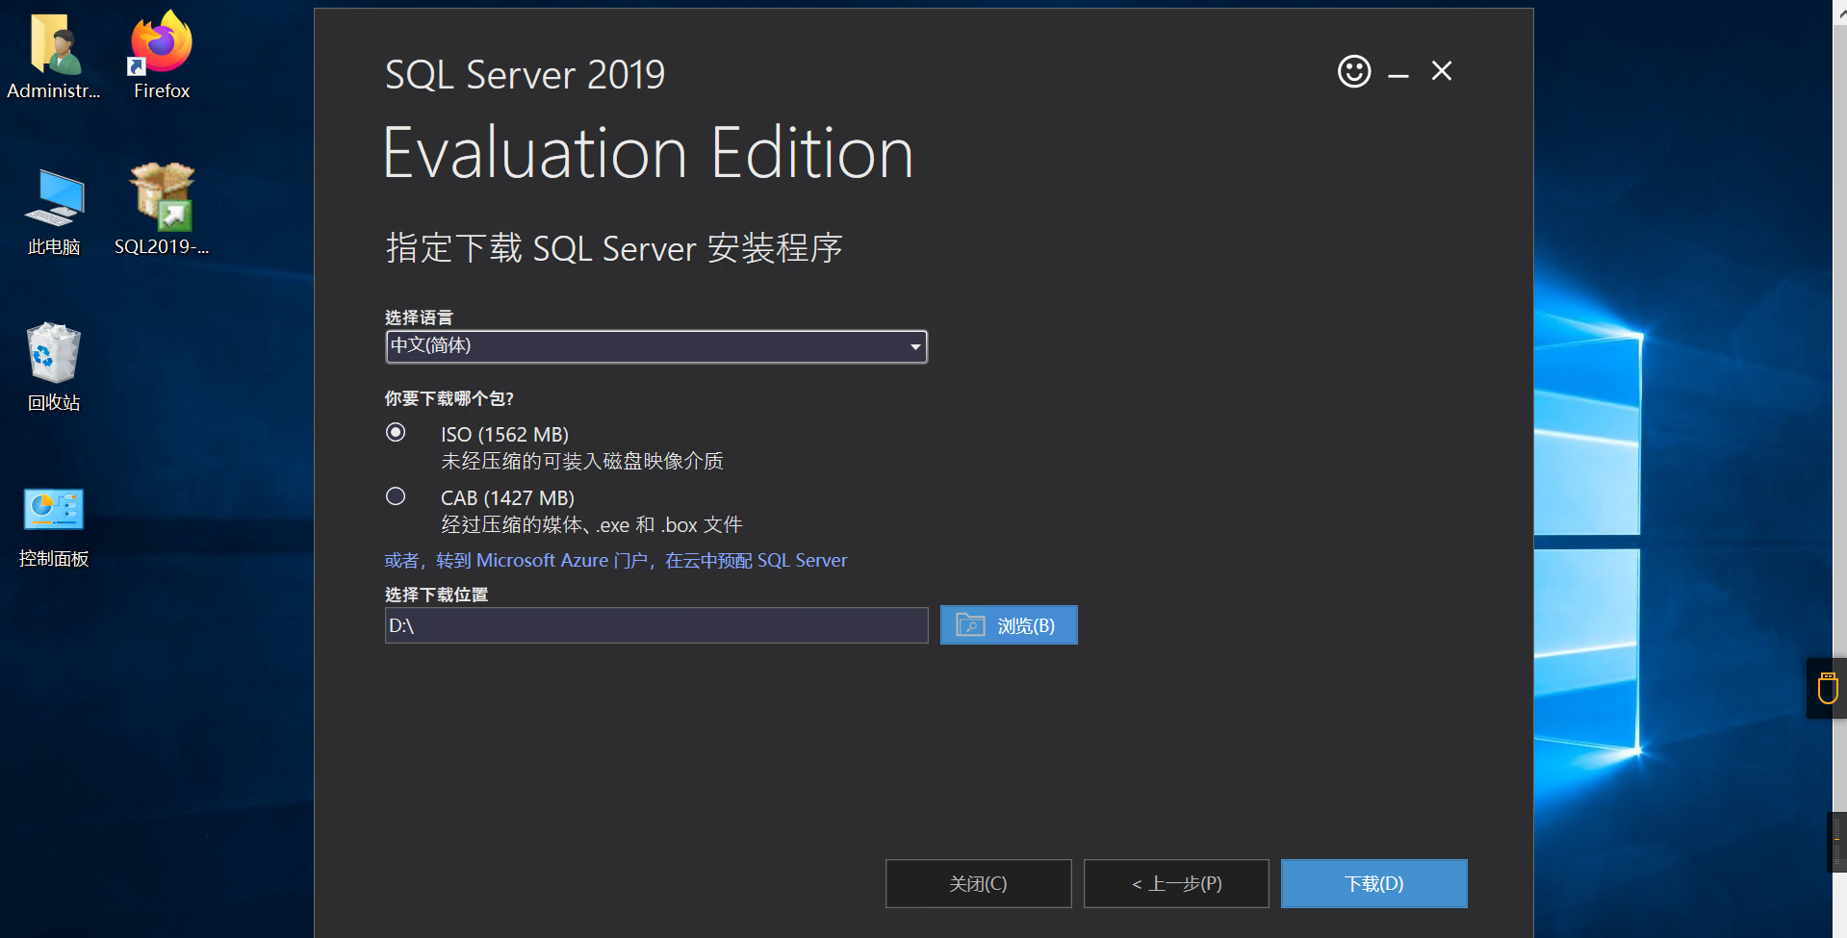Select the SQL2019 installer desktop shortcut
Screen dimensions: 1847x938
162,210
